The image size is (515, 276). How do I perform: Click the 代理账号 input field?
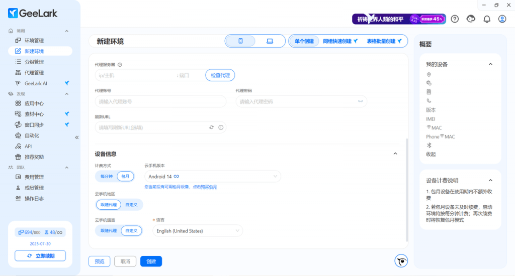[160, 101]
